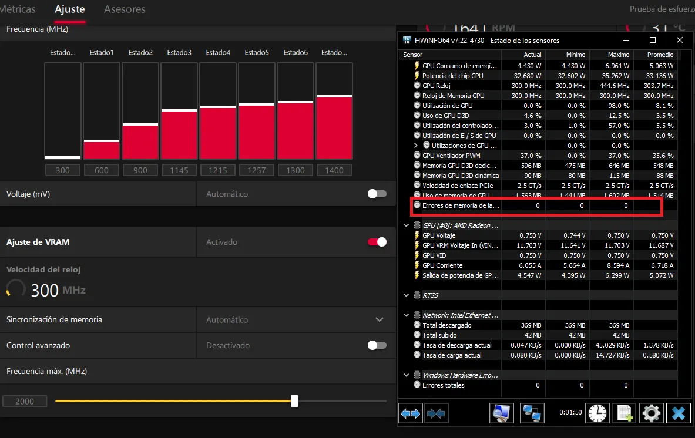Start logging with sheet plus icon
Image resolution: width=695 pixels, height=438 pixels.
(x=625, y=413)
